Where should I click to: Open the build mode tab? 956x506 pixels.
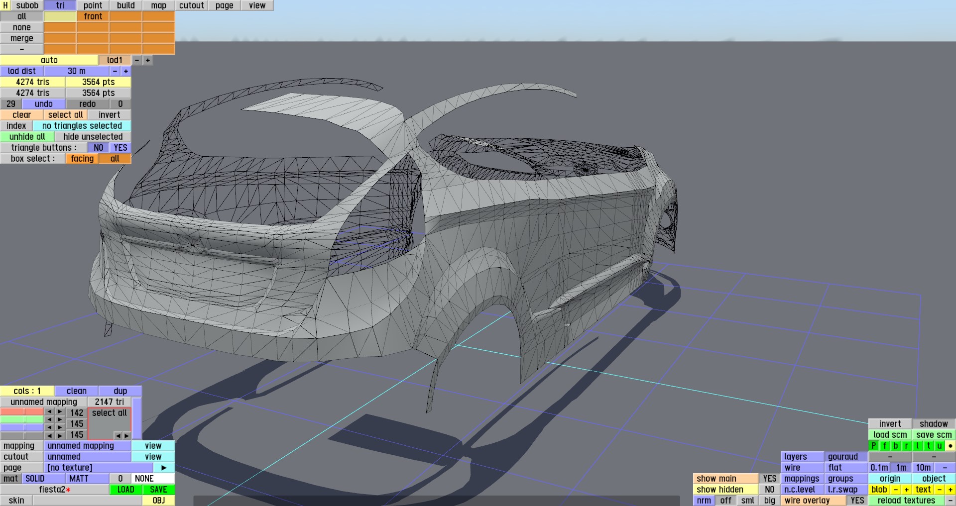coord(125,5)
